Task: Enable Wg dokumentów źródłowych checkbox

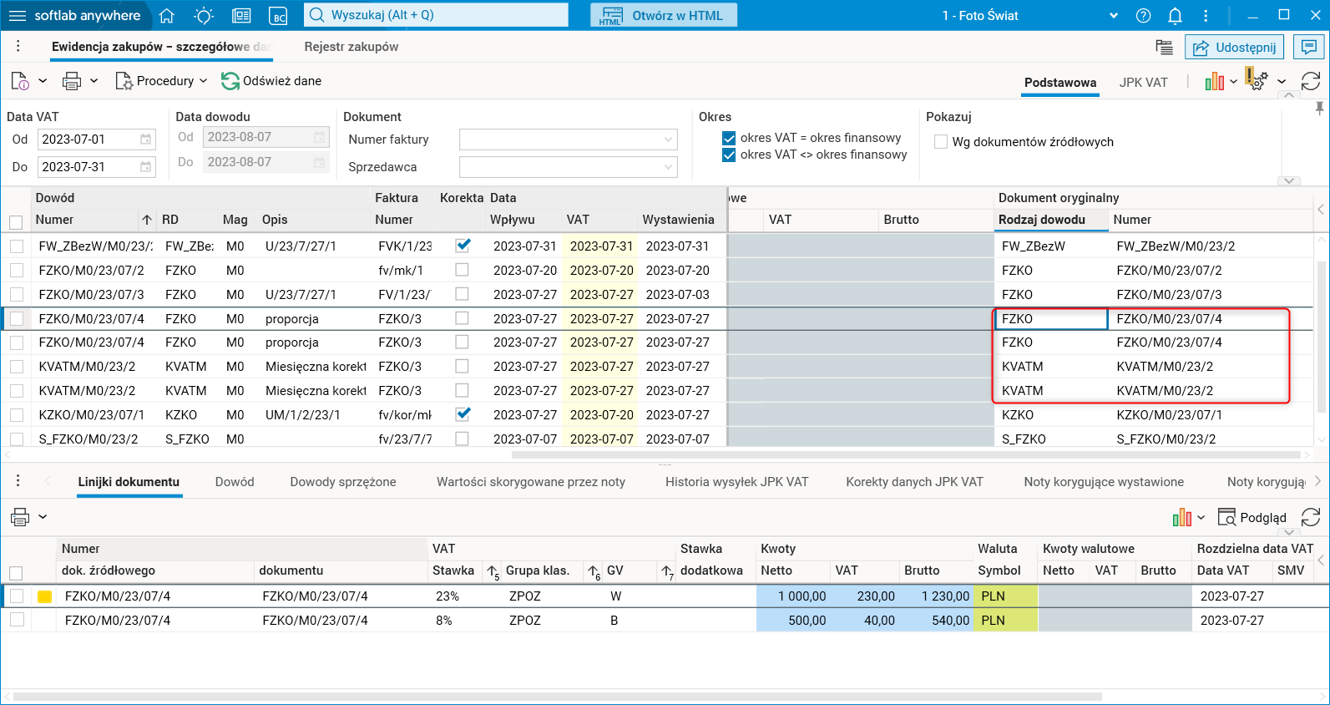Action: click(x=941, y=142)
